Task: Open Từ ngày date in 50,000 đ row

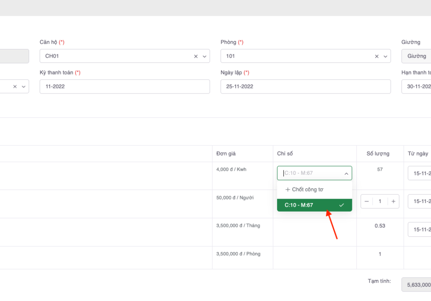Action: (420, 201)
